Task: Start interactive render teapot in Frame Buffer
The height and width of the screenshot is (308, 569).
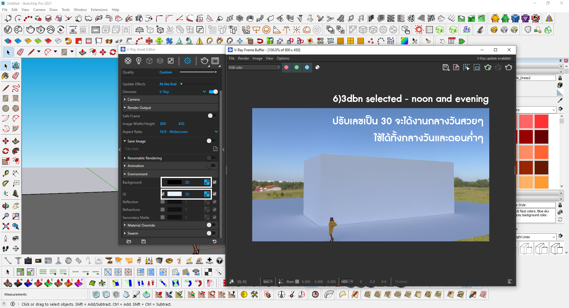Action: (488, 68)
